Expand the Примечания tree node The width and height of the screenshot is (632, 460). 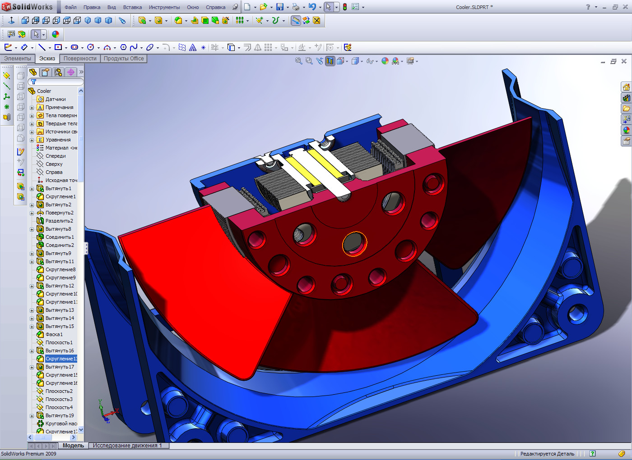point(32,108)
